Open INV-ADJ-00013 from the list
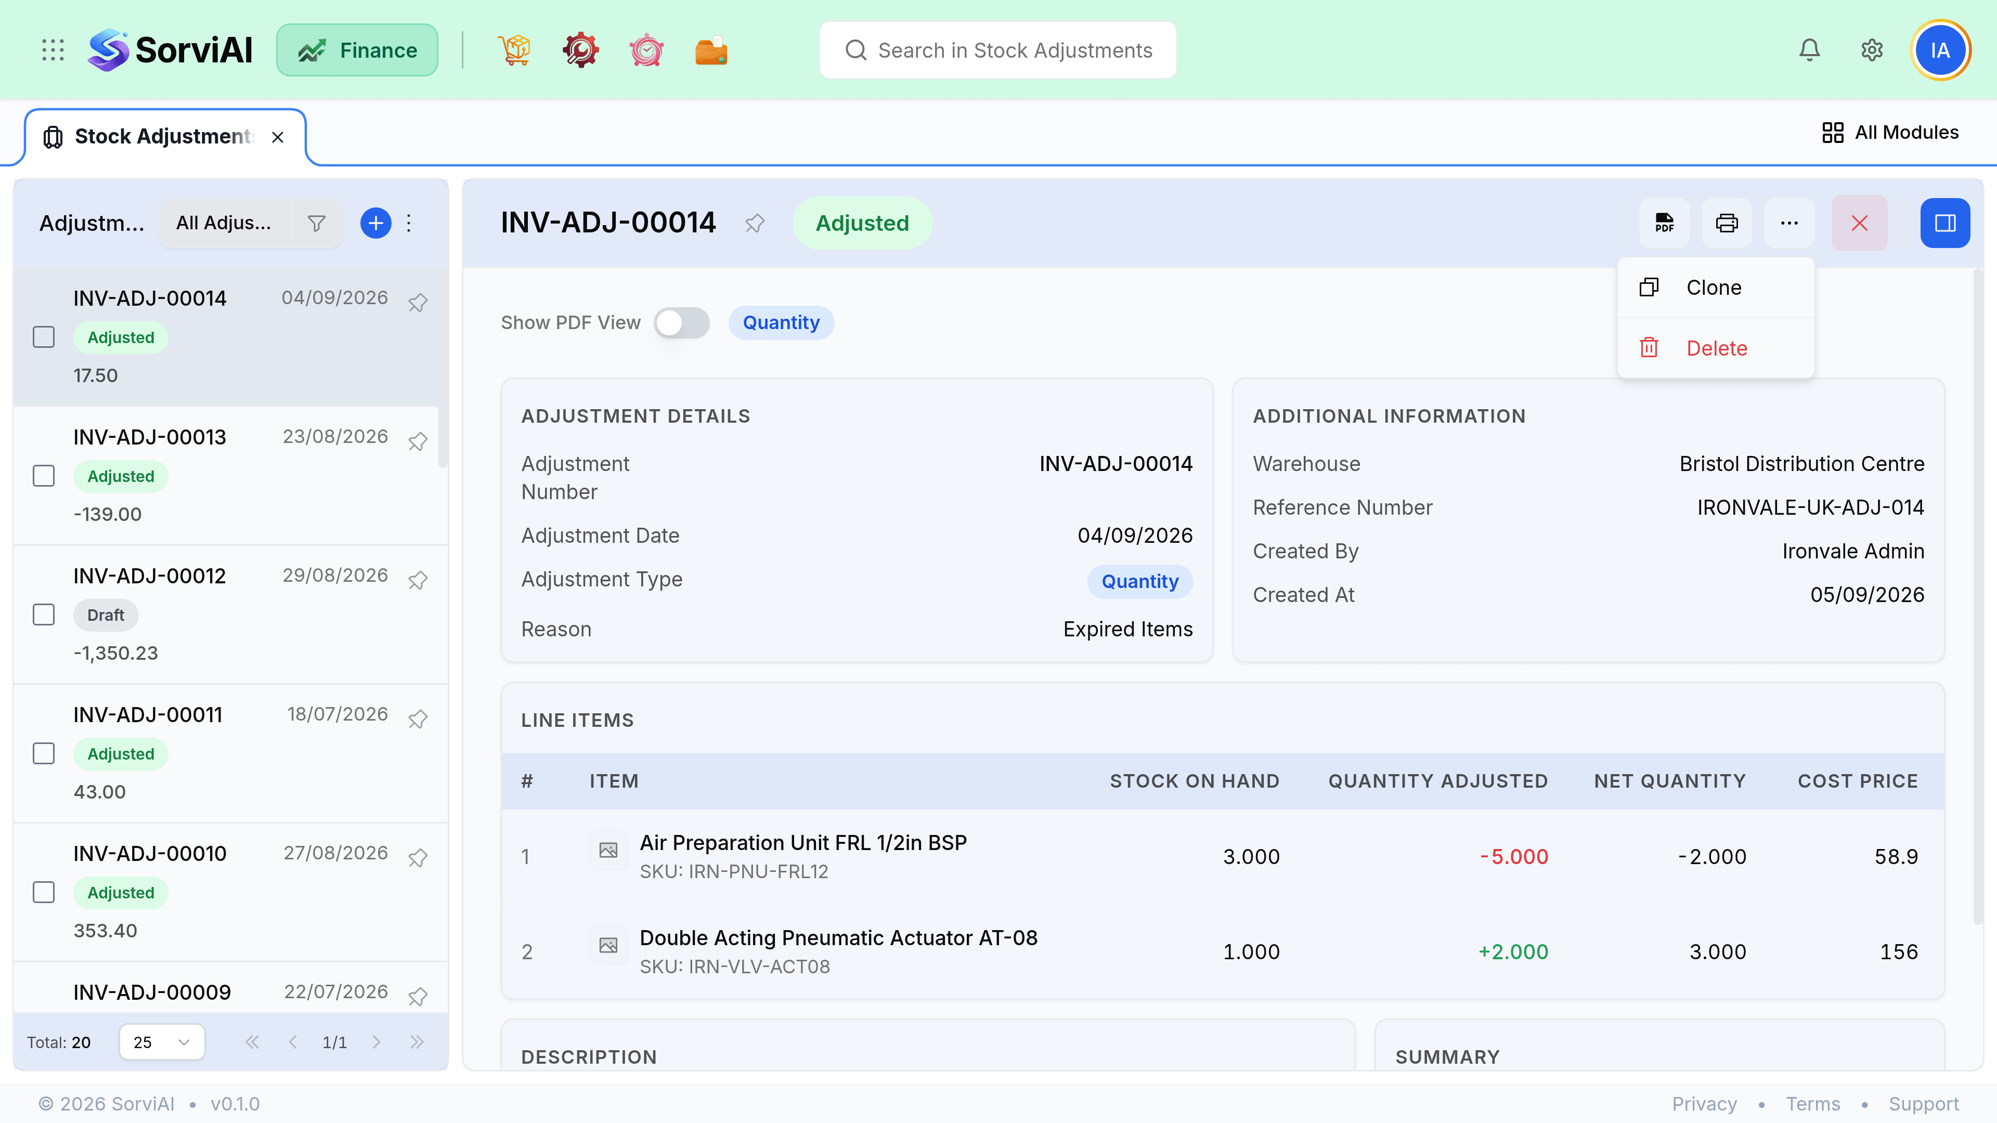The height and width of the screenshot is (1123, 1997). click(230, 476)
